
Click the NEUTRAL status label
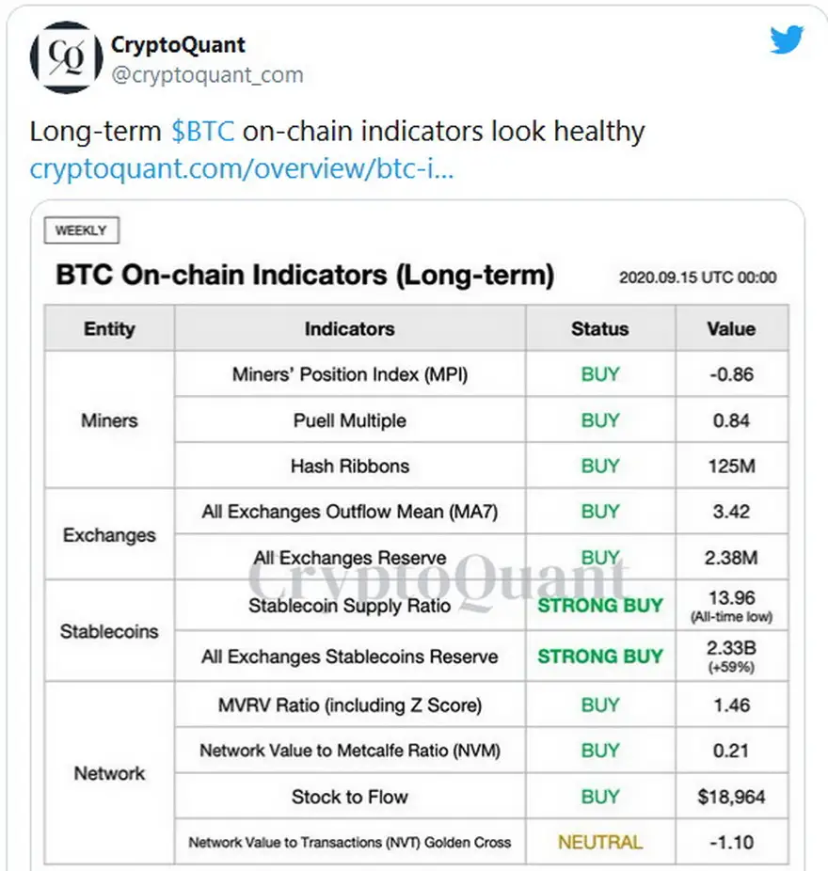pos(600,842)
